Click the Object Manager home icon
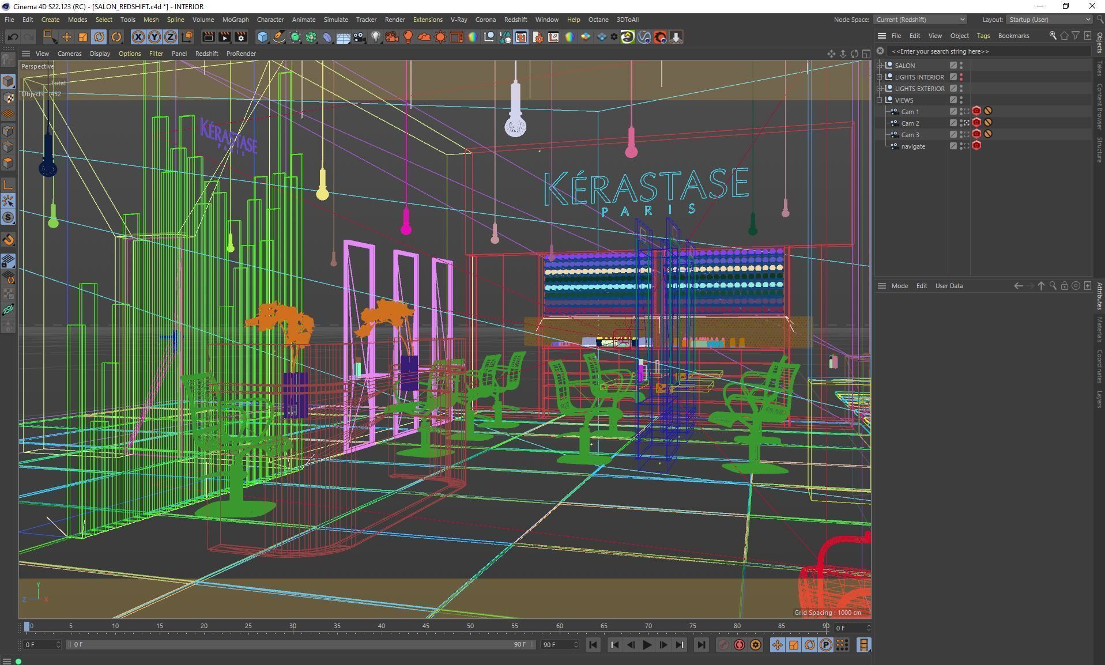The image size is (1105, 665). tap(1064, 36)
